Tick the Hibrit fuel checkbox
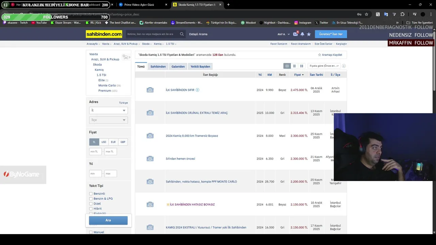The width and height of the screenshot is (436, 245). click(x=91, y=209)
